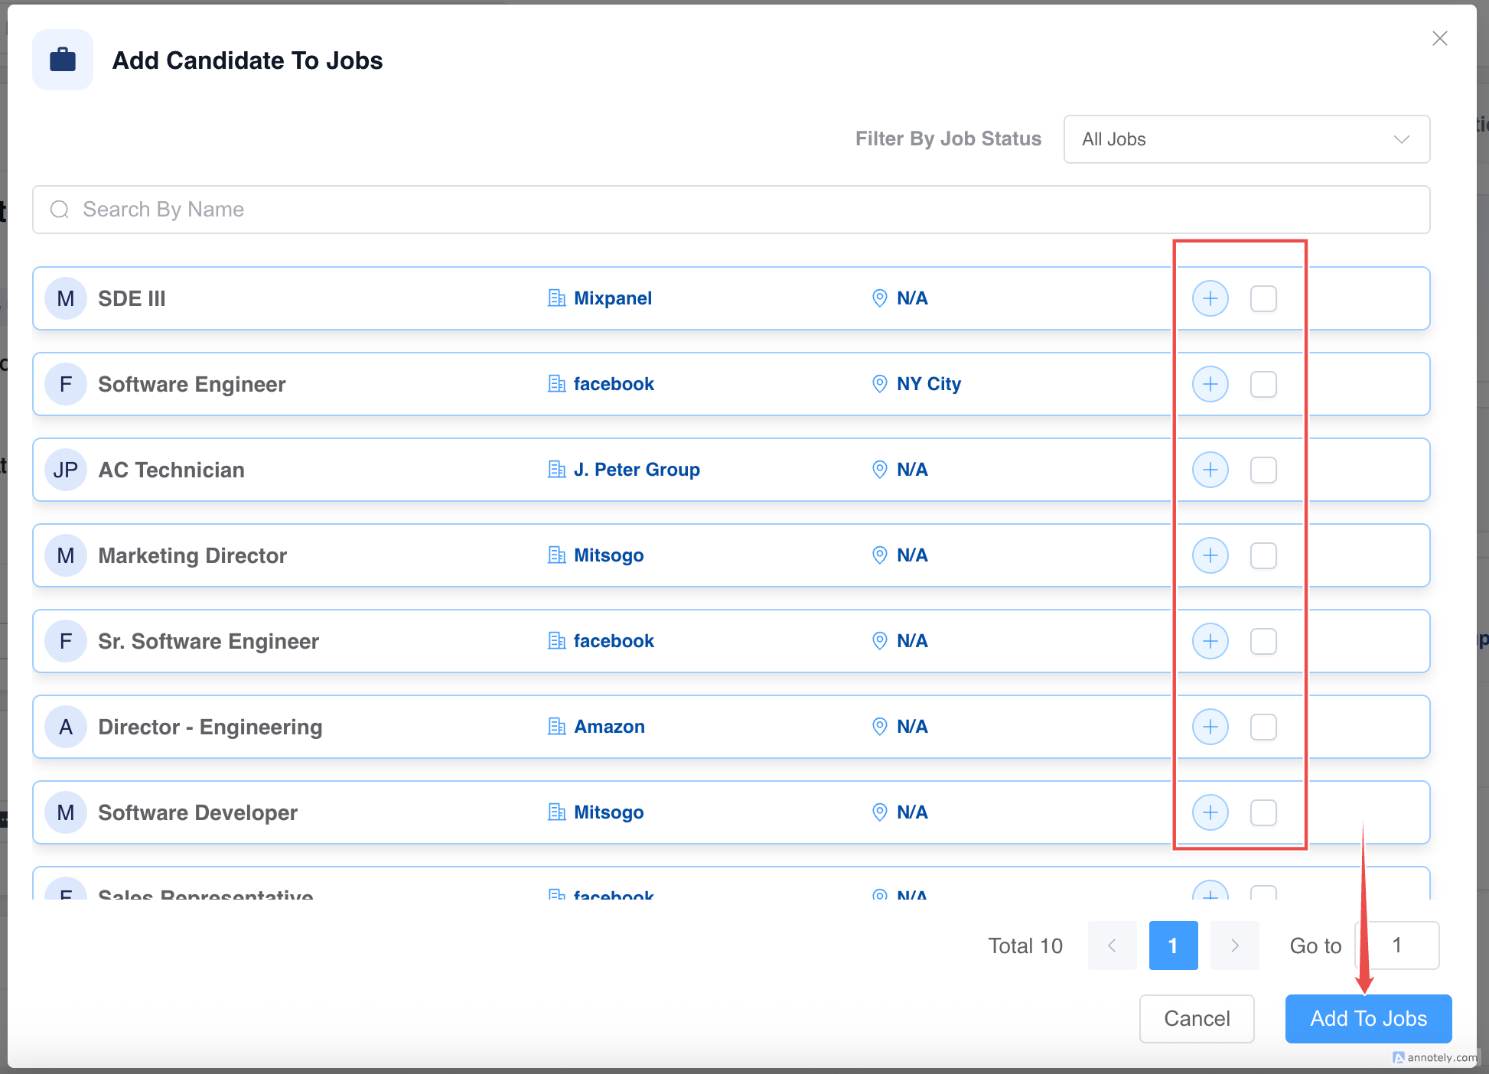Click the Software Developer job title
This screenshot has width=1489, height=1074.
click(198, 812)
